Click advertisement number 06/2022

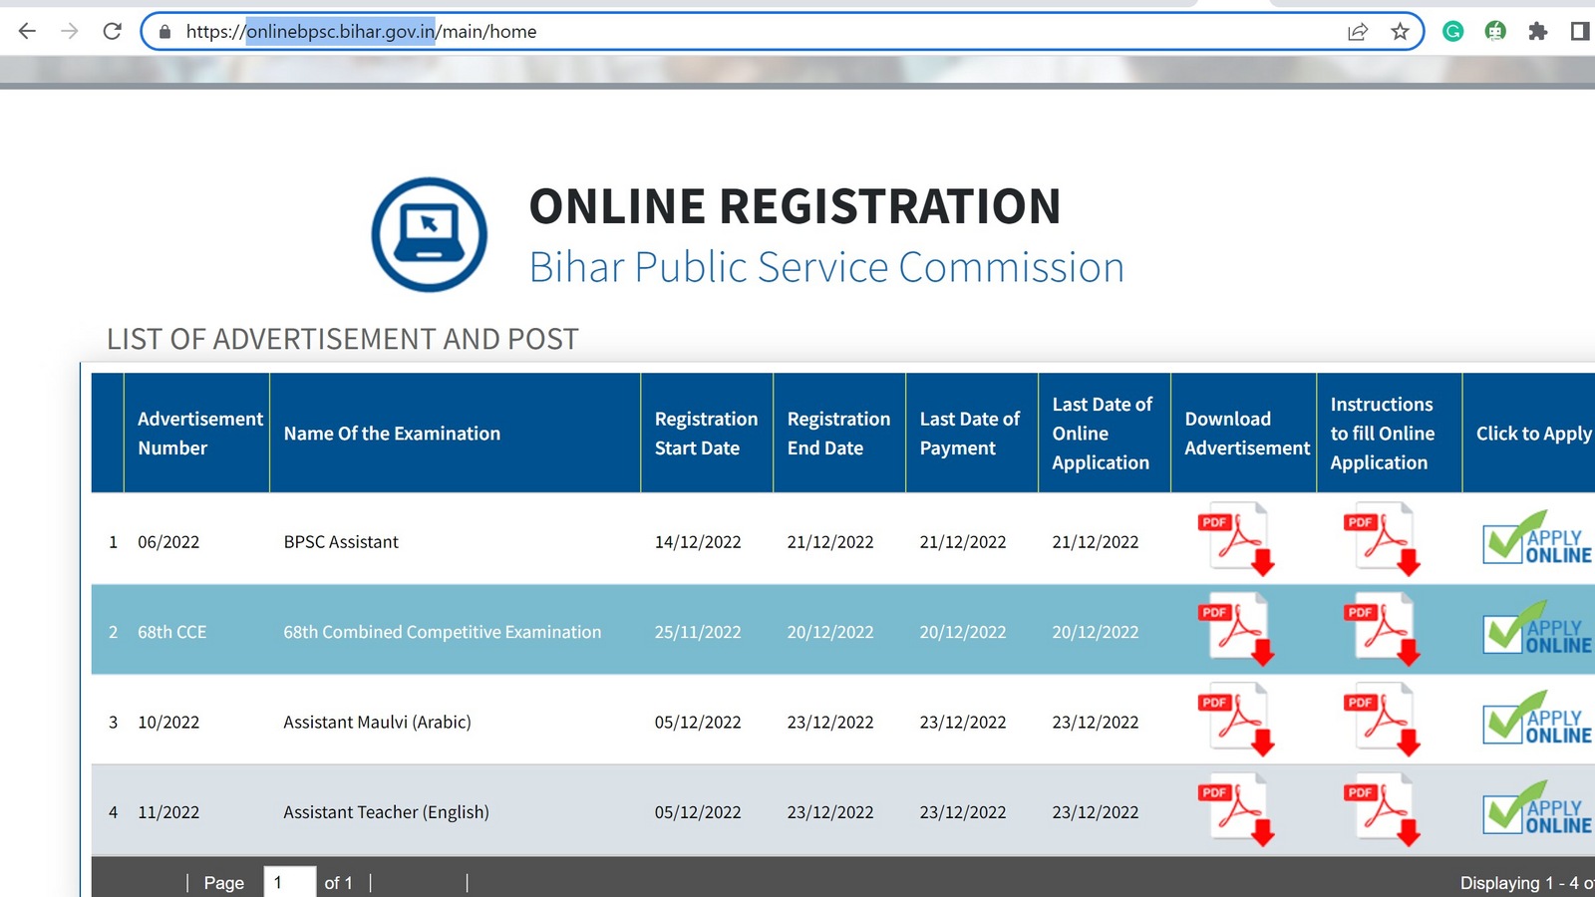(x=168, y=542)
